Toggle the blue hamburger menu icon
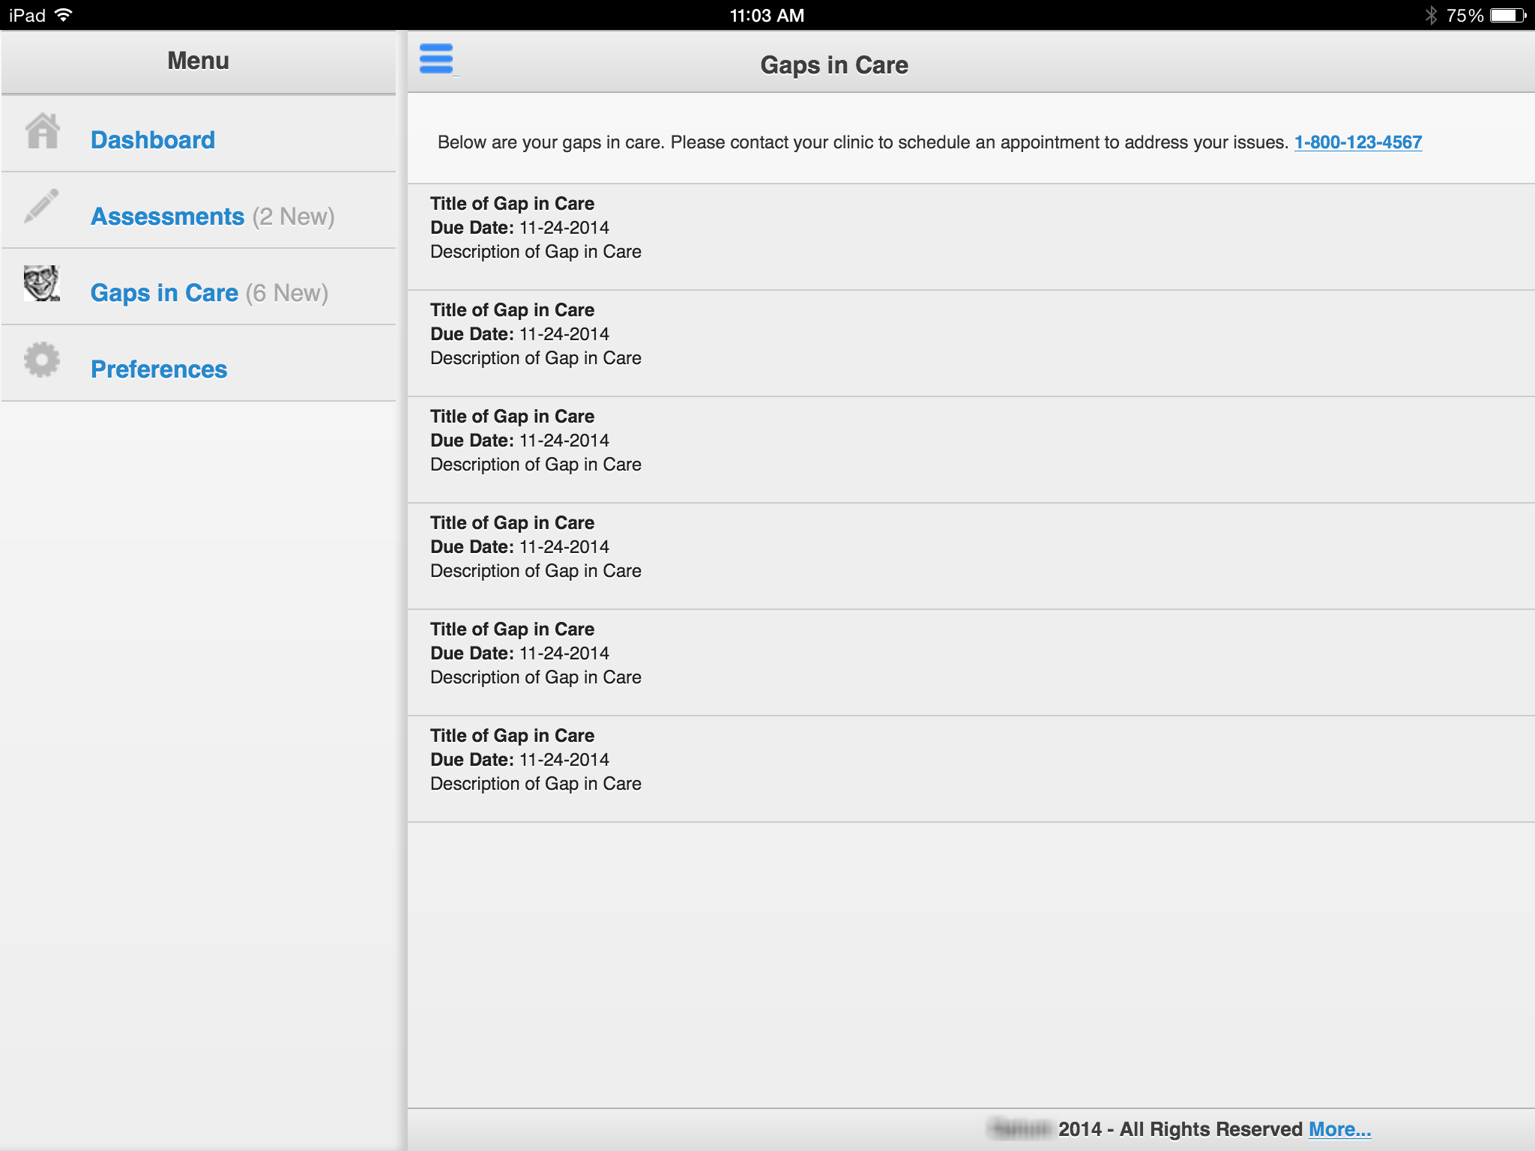This screenshot has width=1535, height=1151. [436, 58]
